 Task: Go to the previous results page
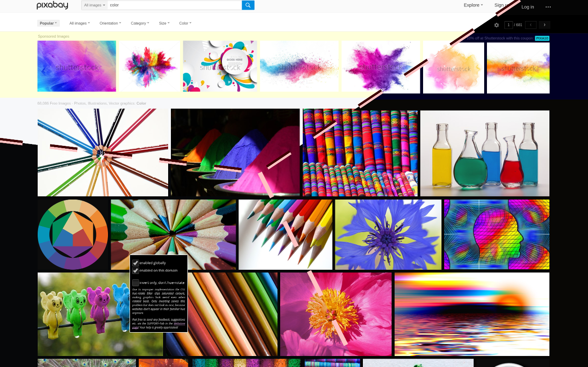[531, 25]
